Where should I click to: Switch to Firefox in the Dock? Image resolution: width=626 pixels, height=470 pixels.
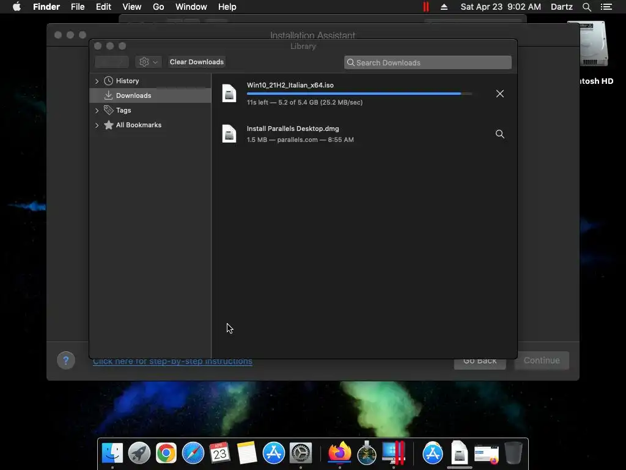point(340,452)
